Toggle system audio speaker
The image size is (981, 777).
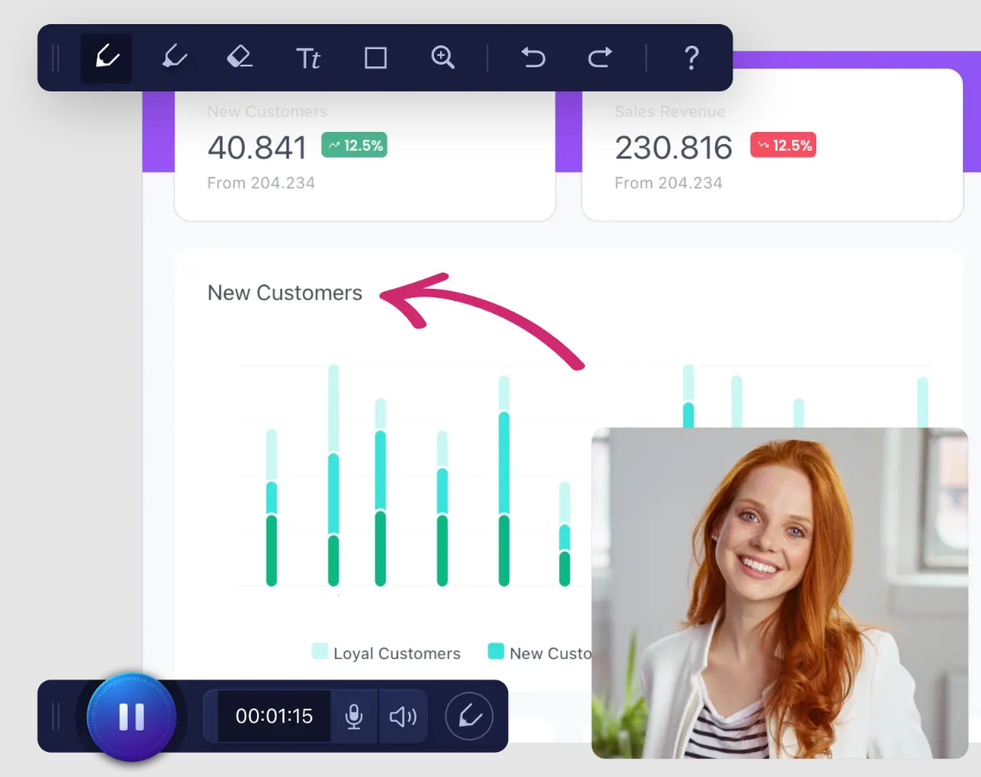[x=402, y=717]
